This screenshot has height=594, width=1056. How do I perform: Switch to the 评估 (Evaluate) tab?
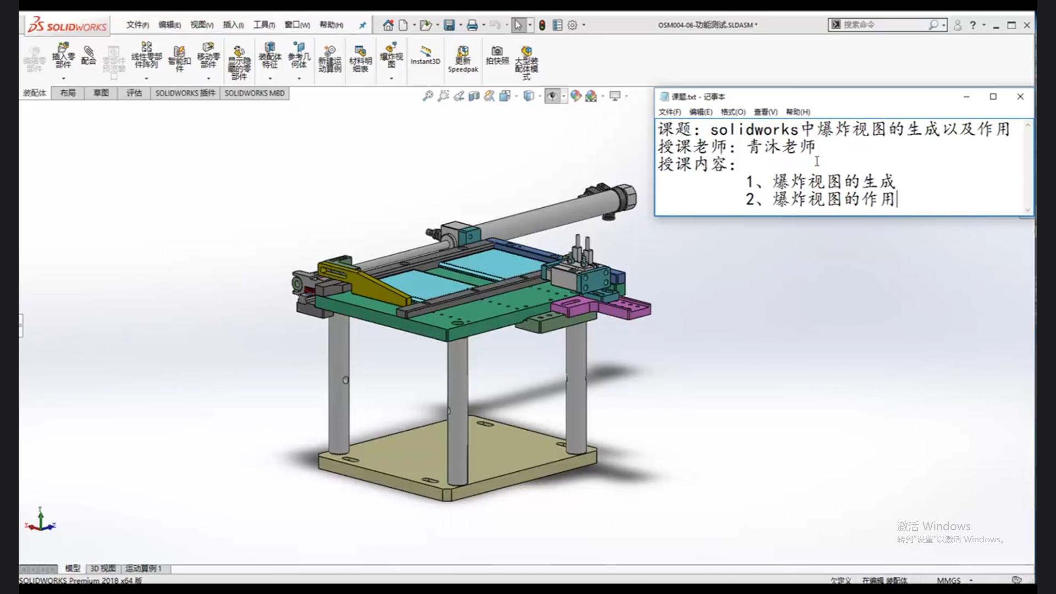[134, 93]
